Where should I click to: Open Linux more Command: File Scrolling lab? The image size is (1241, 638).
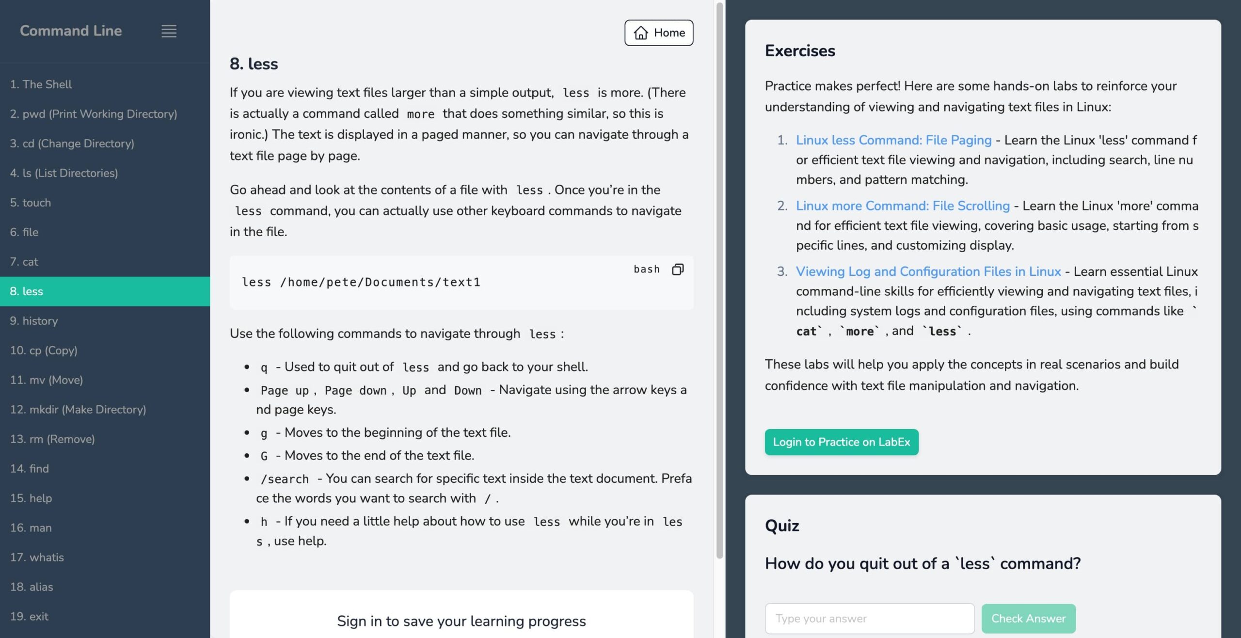(x=903, y=206)
